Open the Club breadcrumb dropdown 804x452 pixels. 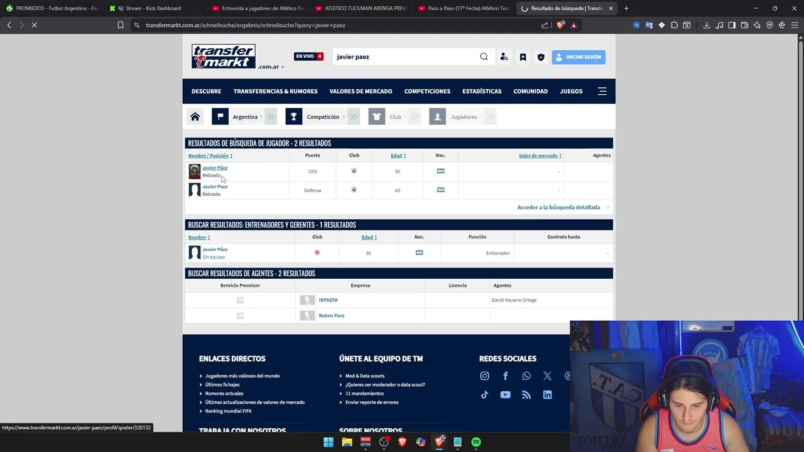(x=398, y=117)
